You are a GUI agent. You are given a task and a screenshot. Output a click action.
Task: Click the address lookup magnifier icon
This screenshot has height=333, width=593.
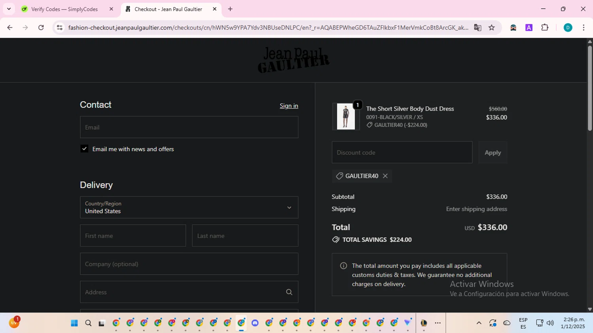[289, 292]
